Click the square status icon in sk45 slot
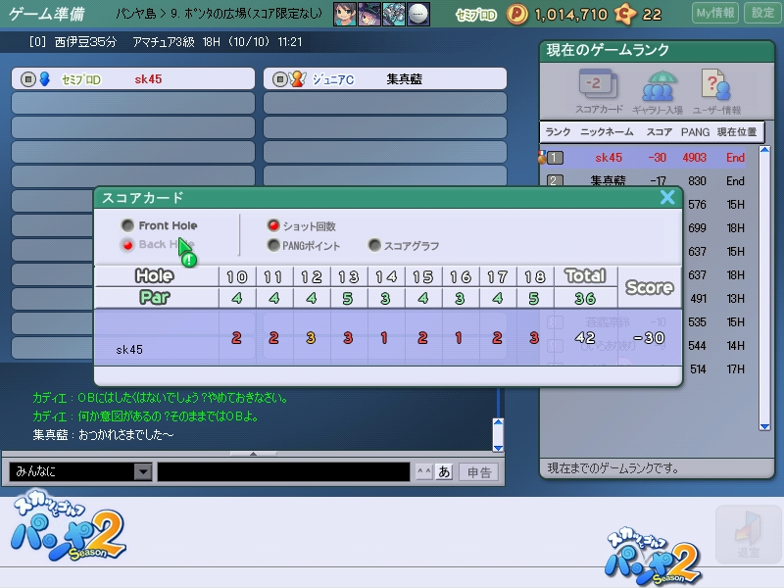784x588 pixels. 28,79
